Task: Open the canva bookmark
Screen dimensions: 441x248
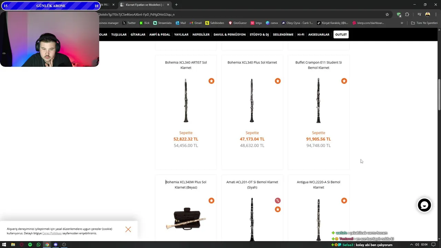Action: 272,23
